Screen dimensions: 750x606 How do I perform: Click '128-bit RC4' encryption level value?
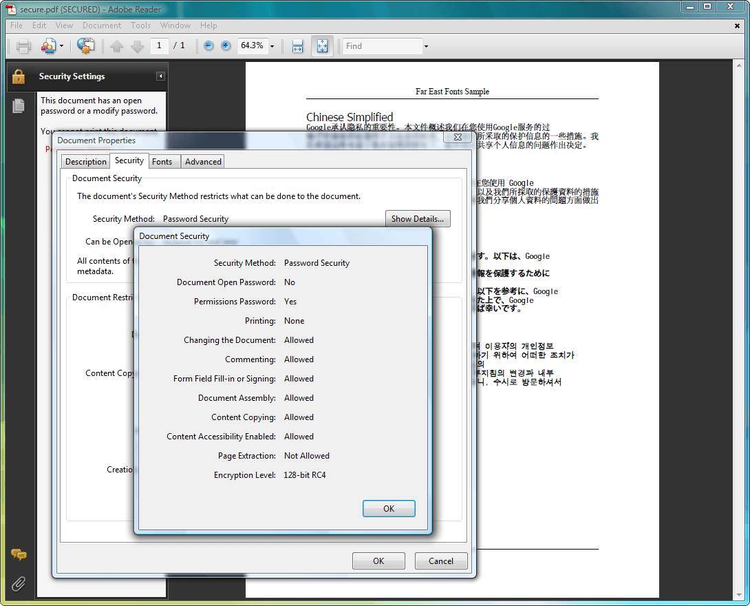pyautogui.click(x=305, y=475)
